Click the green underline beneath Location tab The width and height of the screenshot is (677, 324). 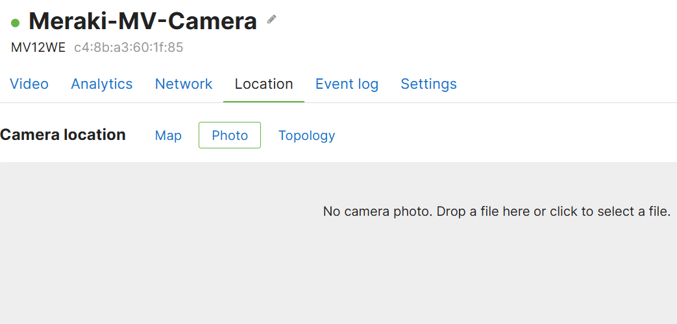(264, 102)
